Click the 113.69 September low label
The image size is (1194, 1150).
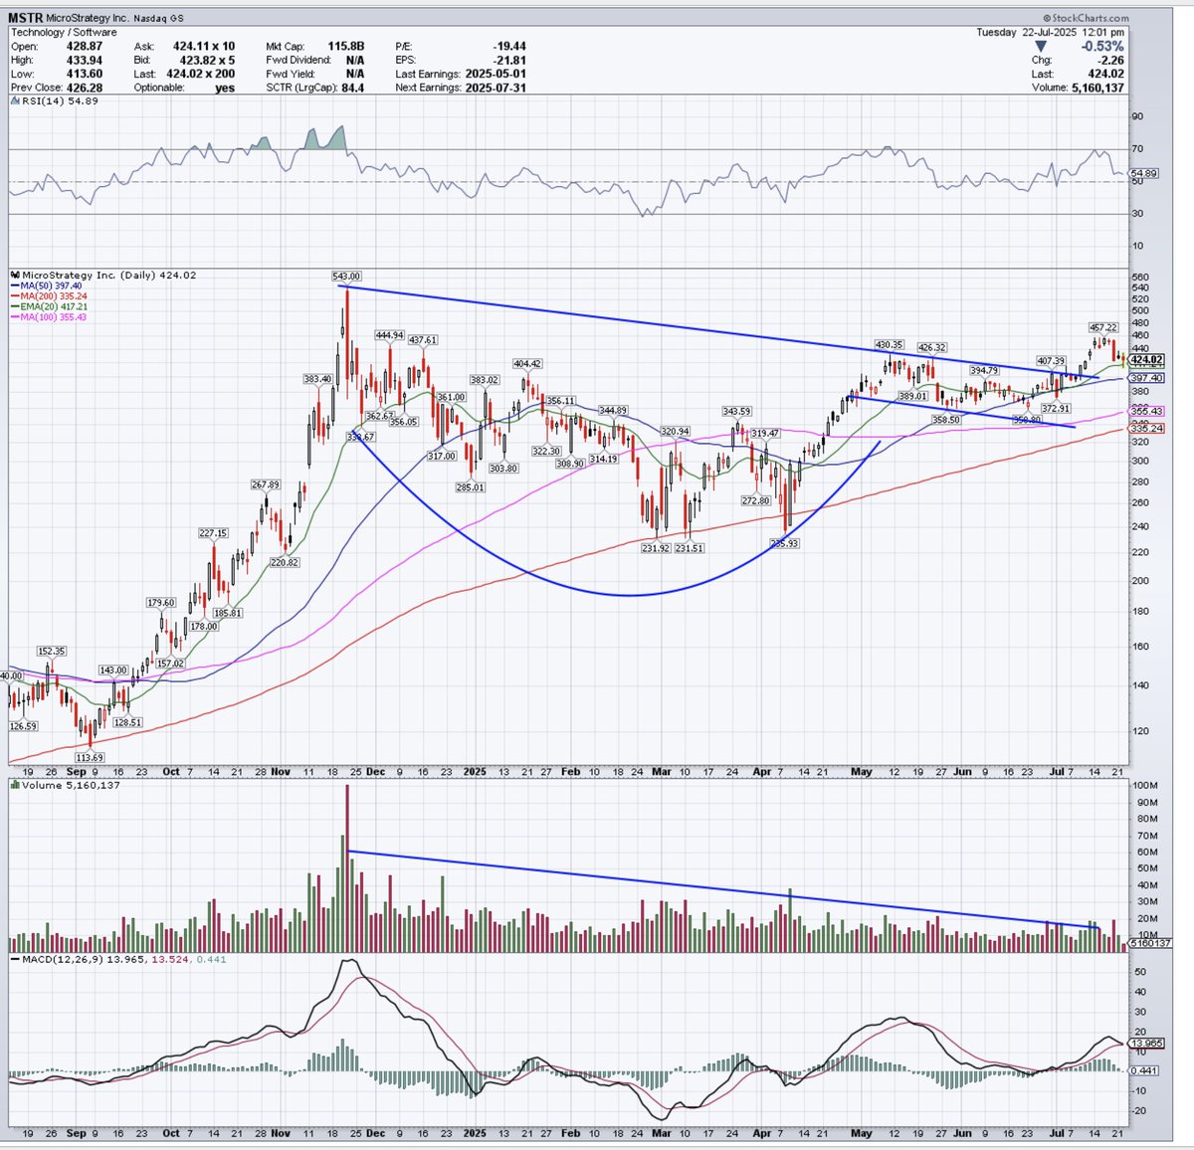(89, 758)
